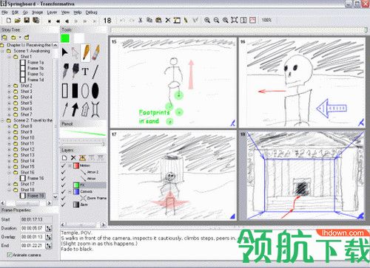The height and width of the screenshot is (268, 370).
Task: Click the Copy toolbar icon
Action: click(x=149, y=20)
